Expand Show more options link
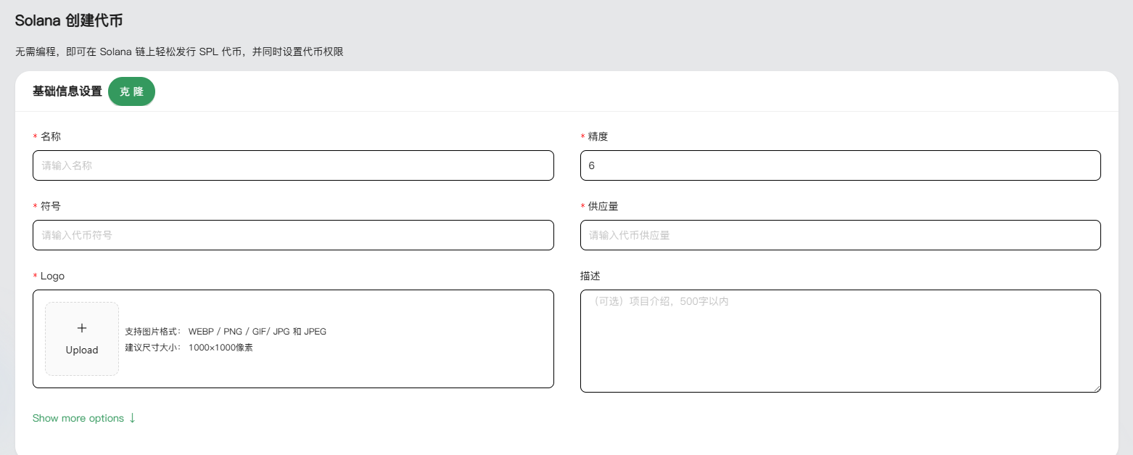This screenshot has width=1133, height=455. coord(84,418)
